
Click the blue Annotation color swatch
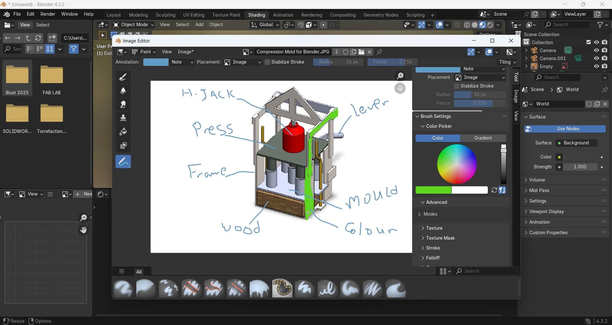[x=156, y=62]
